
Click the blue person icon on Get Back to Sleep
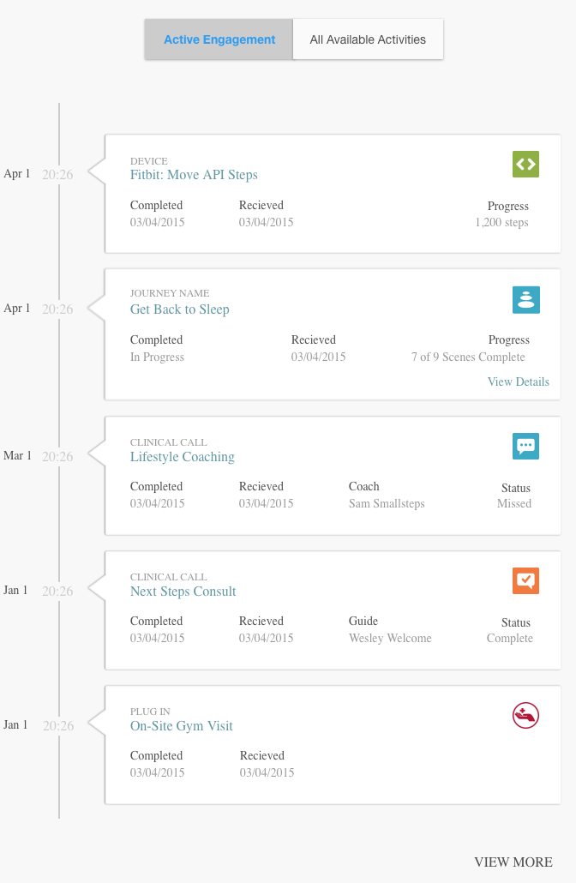pyautogui.click(x=526, y=299)
